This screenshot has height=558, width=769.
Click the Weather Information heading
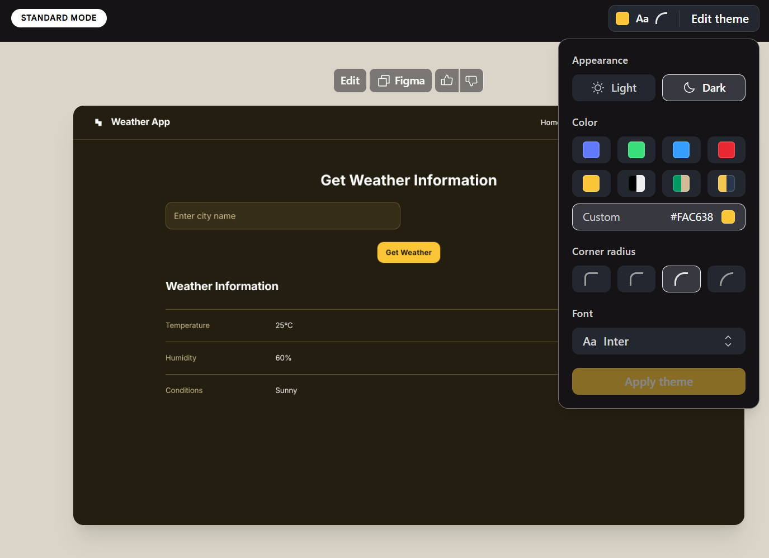point(222,286)
